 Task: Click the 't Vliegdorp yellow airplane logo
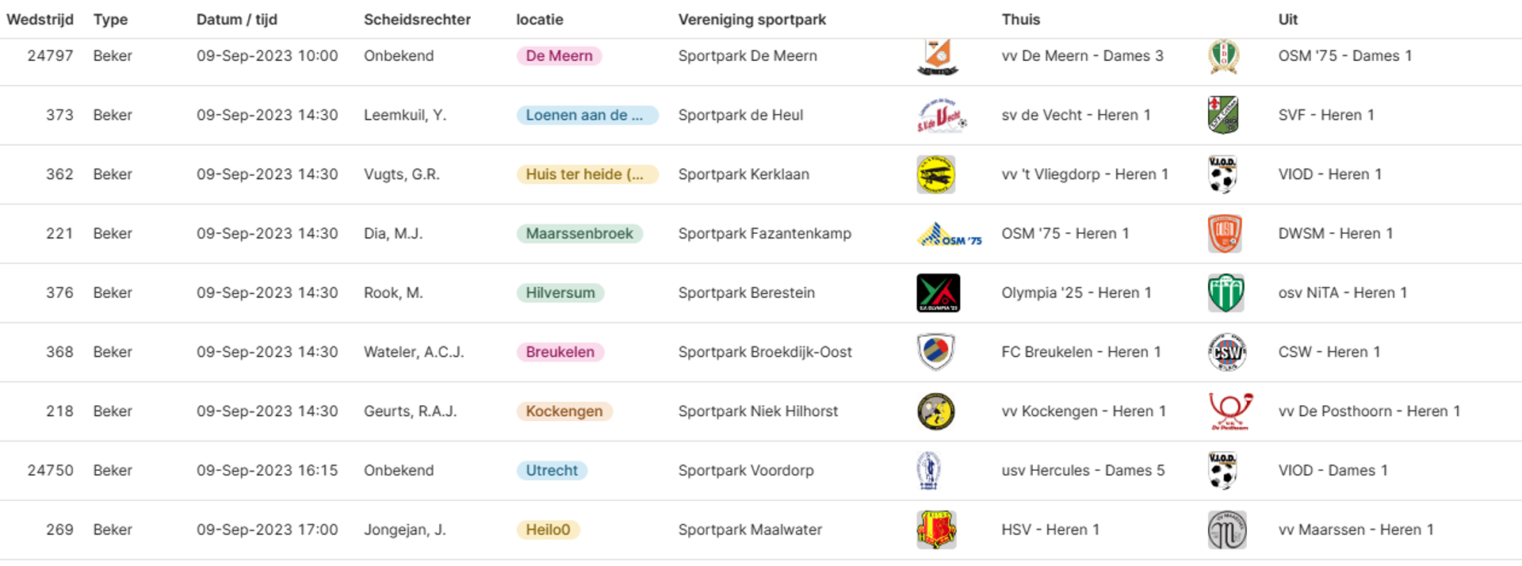(935, 174)
